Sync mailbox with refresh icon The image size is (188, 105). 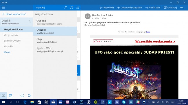(71, 8)
